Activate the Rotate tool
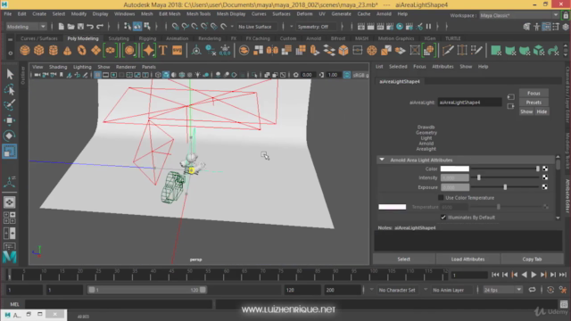This screenshot has height=321, width=571. pyautogui.click(x=10, y=136)
